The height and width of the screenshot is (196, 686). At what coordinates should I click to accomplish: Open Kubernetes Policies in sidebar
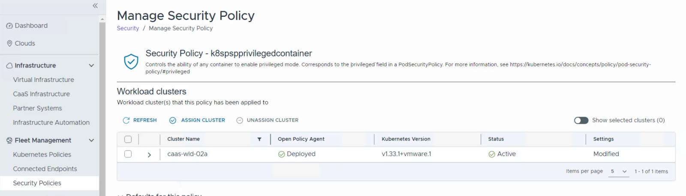pos(42,155)
